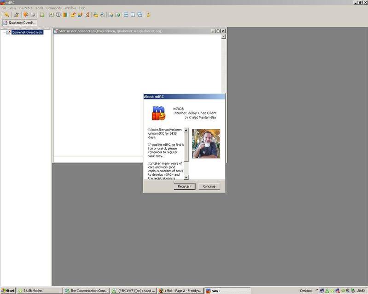Switch to the *SHIVVY* taskbar item
The image size is (368, 294).
[x=134, y=291]
